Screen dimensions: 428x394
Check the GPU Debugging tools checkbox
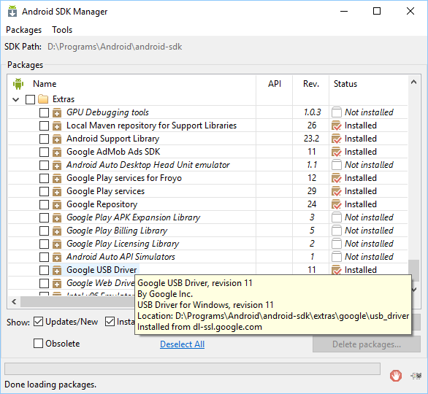click(x=44, y=112)
